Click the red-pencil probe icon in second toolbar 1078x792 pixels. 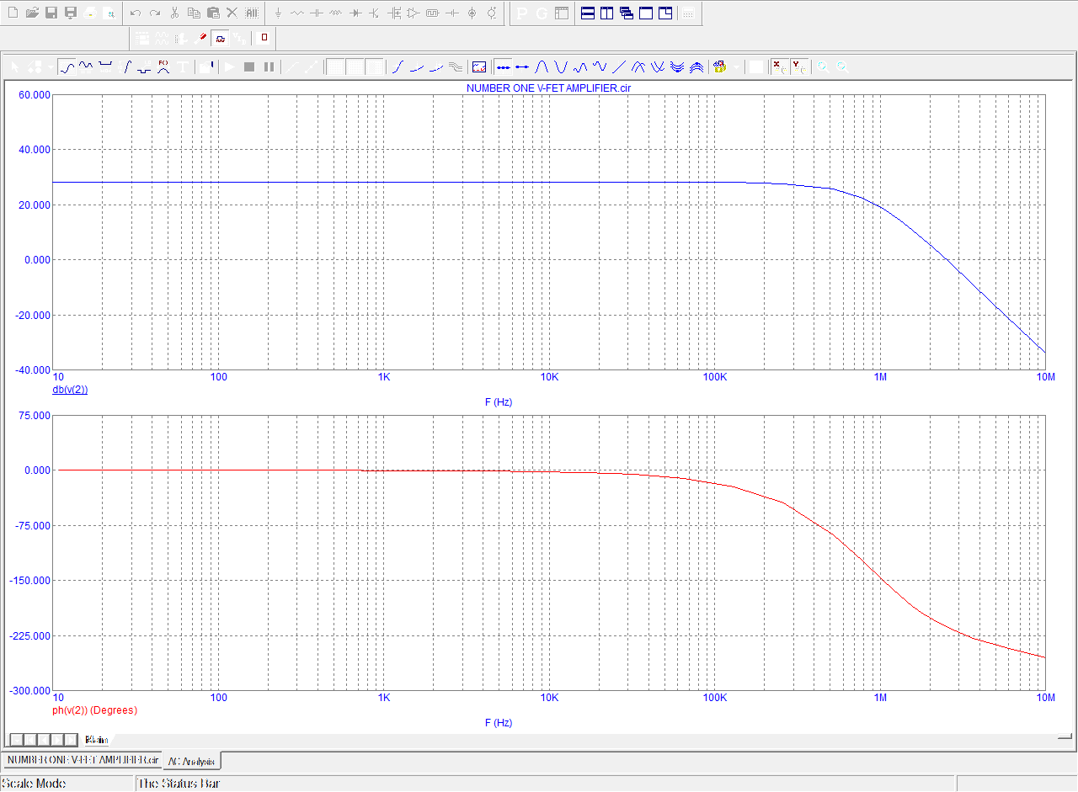[x=200, y=39]
